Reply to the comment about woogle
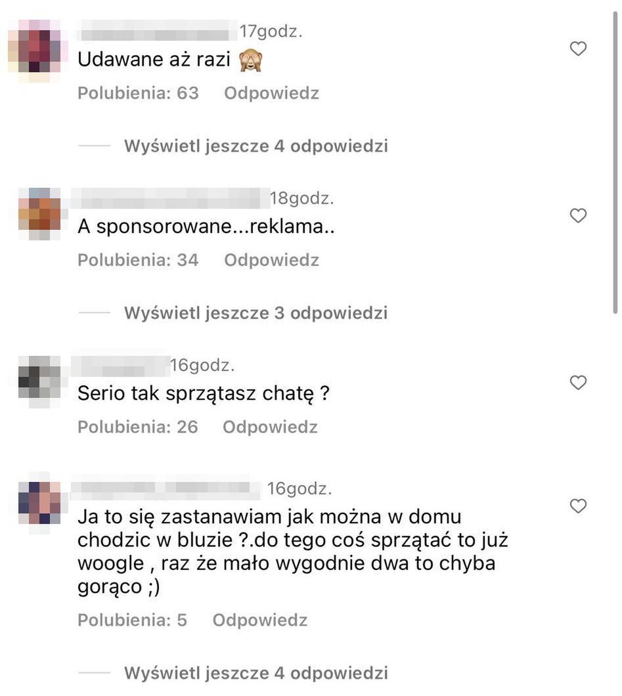This screenshot has height=696, width=622. pyautogui.click(x=260, y=620)
